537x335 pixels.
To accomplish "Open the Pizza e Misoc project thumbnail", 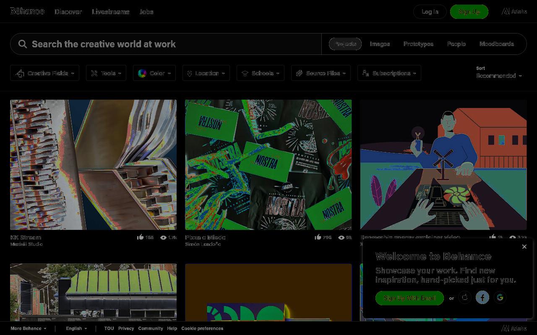I will (x=268, y=165).
